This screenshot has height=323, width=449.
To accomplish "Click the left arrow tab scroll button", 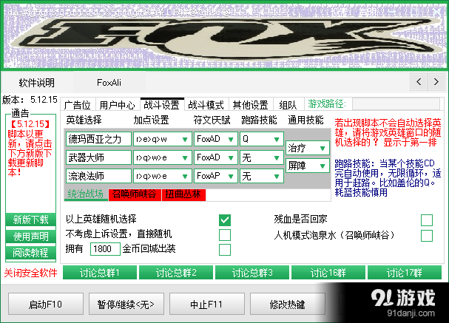I will click(x=419, y=82).
